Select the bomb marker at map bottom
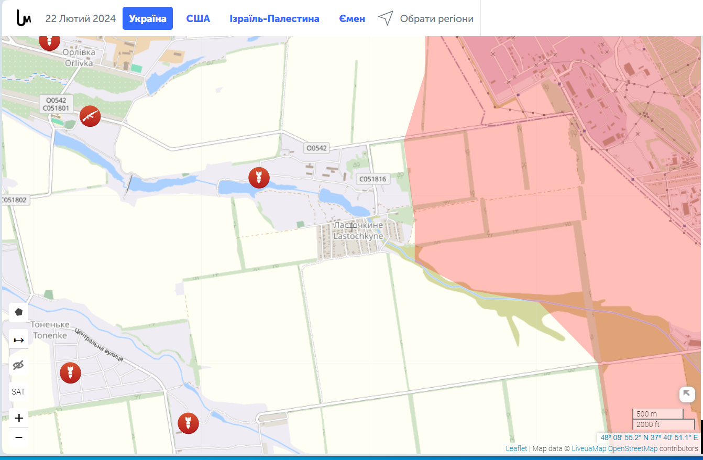This screenshot has height=460, width=703. (x=188, y=423)
